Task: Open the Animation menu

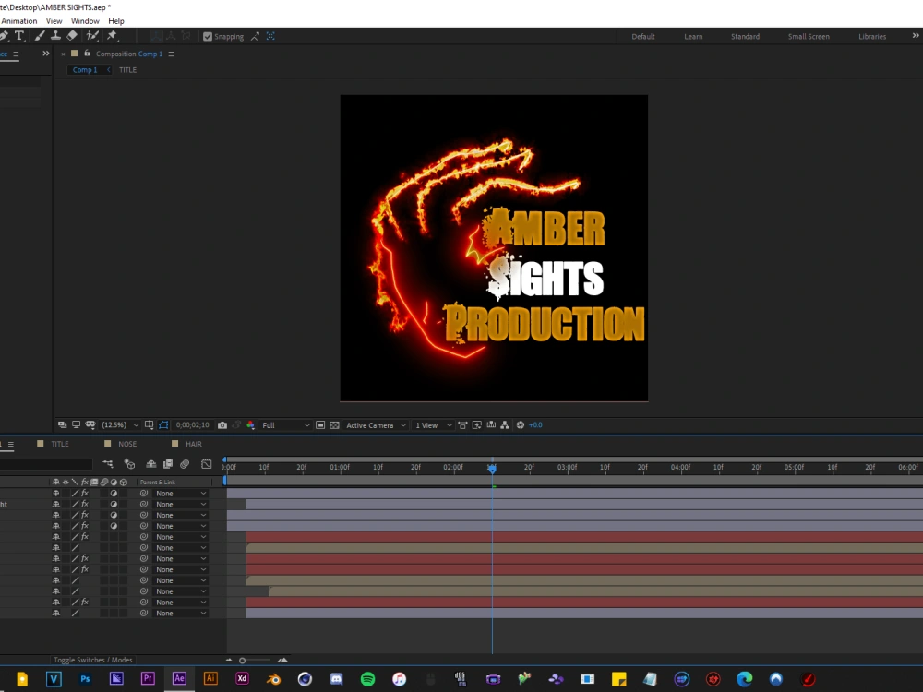Action: point(19,20)
